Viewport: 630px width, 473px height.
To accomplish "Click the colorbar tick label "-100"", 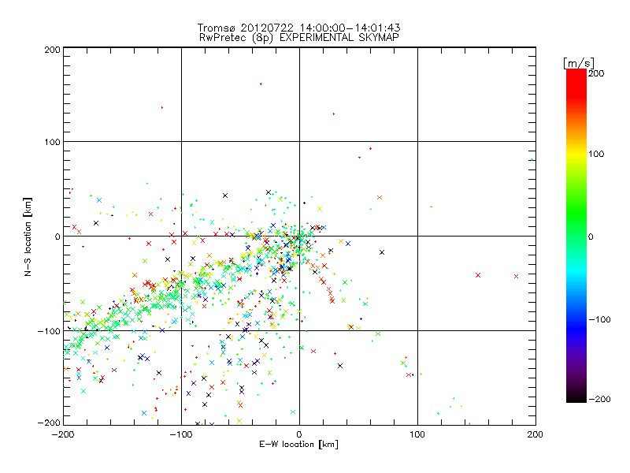I will (599, 319).
